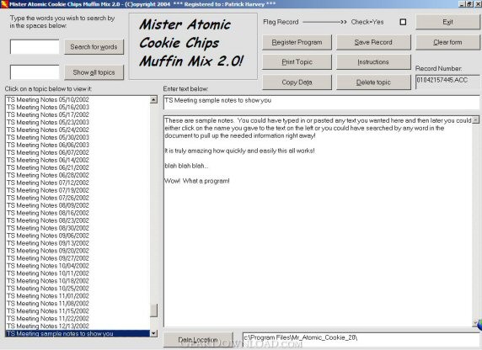Click the Data Location button
This screenshot has height=350, width=482.
pos(198,340)
